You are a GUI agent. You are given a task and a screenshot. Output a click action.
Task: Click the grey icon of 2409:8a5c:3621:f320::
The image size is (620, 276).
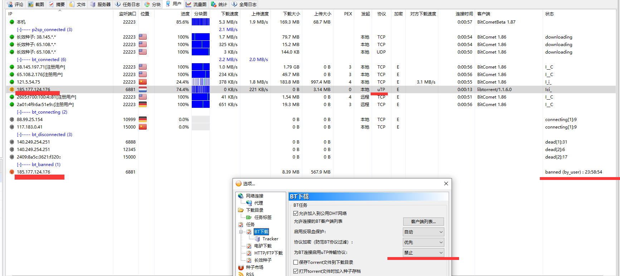[x=12, y=157]
